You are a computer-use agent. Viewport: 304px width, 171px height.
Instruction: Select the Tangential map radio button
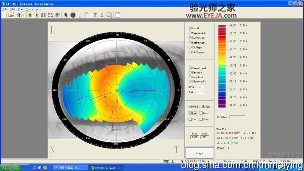(190, 33)
